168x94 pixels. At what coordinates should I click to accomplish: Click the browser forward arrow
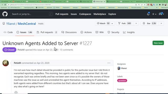coord(2,5)
